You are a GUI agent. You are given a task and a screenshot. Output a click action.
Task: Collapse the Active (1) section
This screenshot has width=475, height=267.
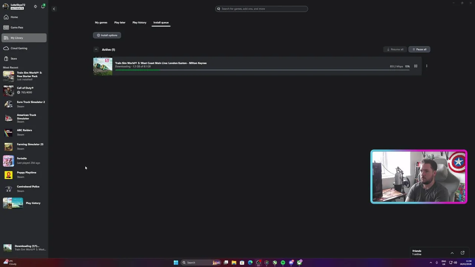[96, 49]
